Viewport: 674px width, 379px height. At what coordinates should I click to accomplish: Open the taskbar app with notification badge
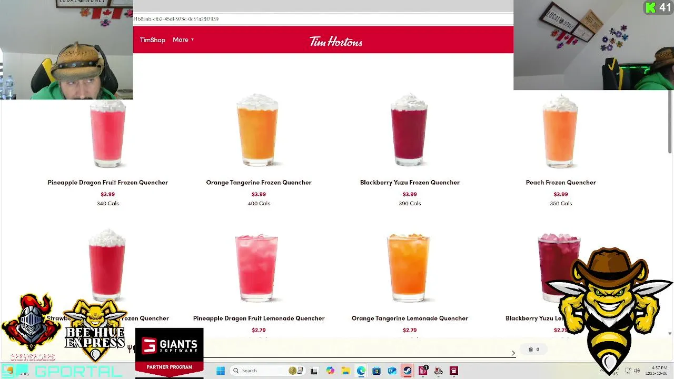coord(423,371)
